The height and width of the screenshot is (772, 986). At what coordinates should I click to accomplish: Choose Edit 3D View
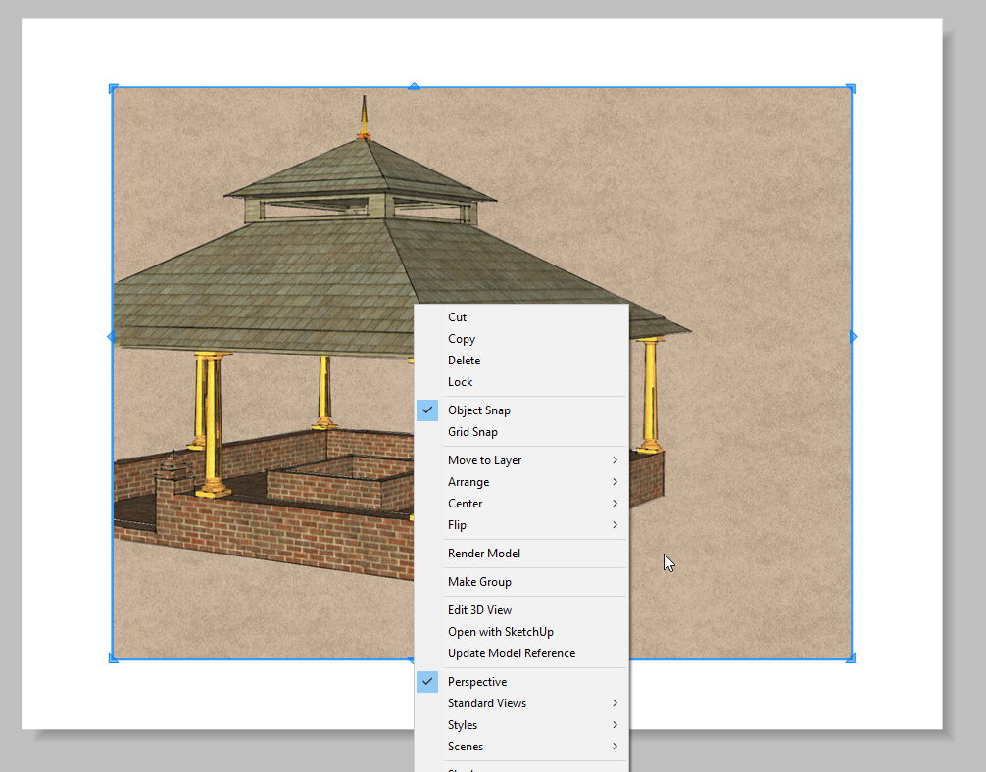[479, 610]
